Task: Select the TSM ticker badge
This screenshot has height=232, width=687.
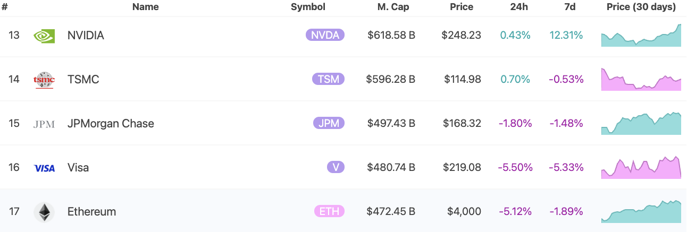Action: [329, 79]
